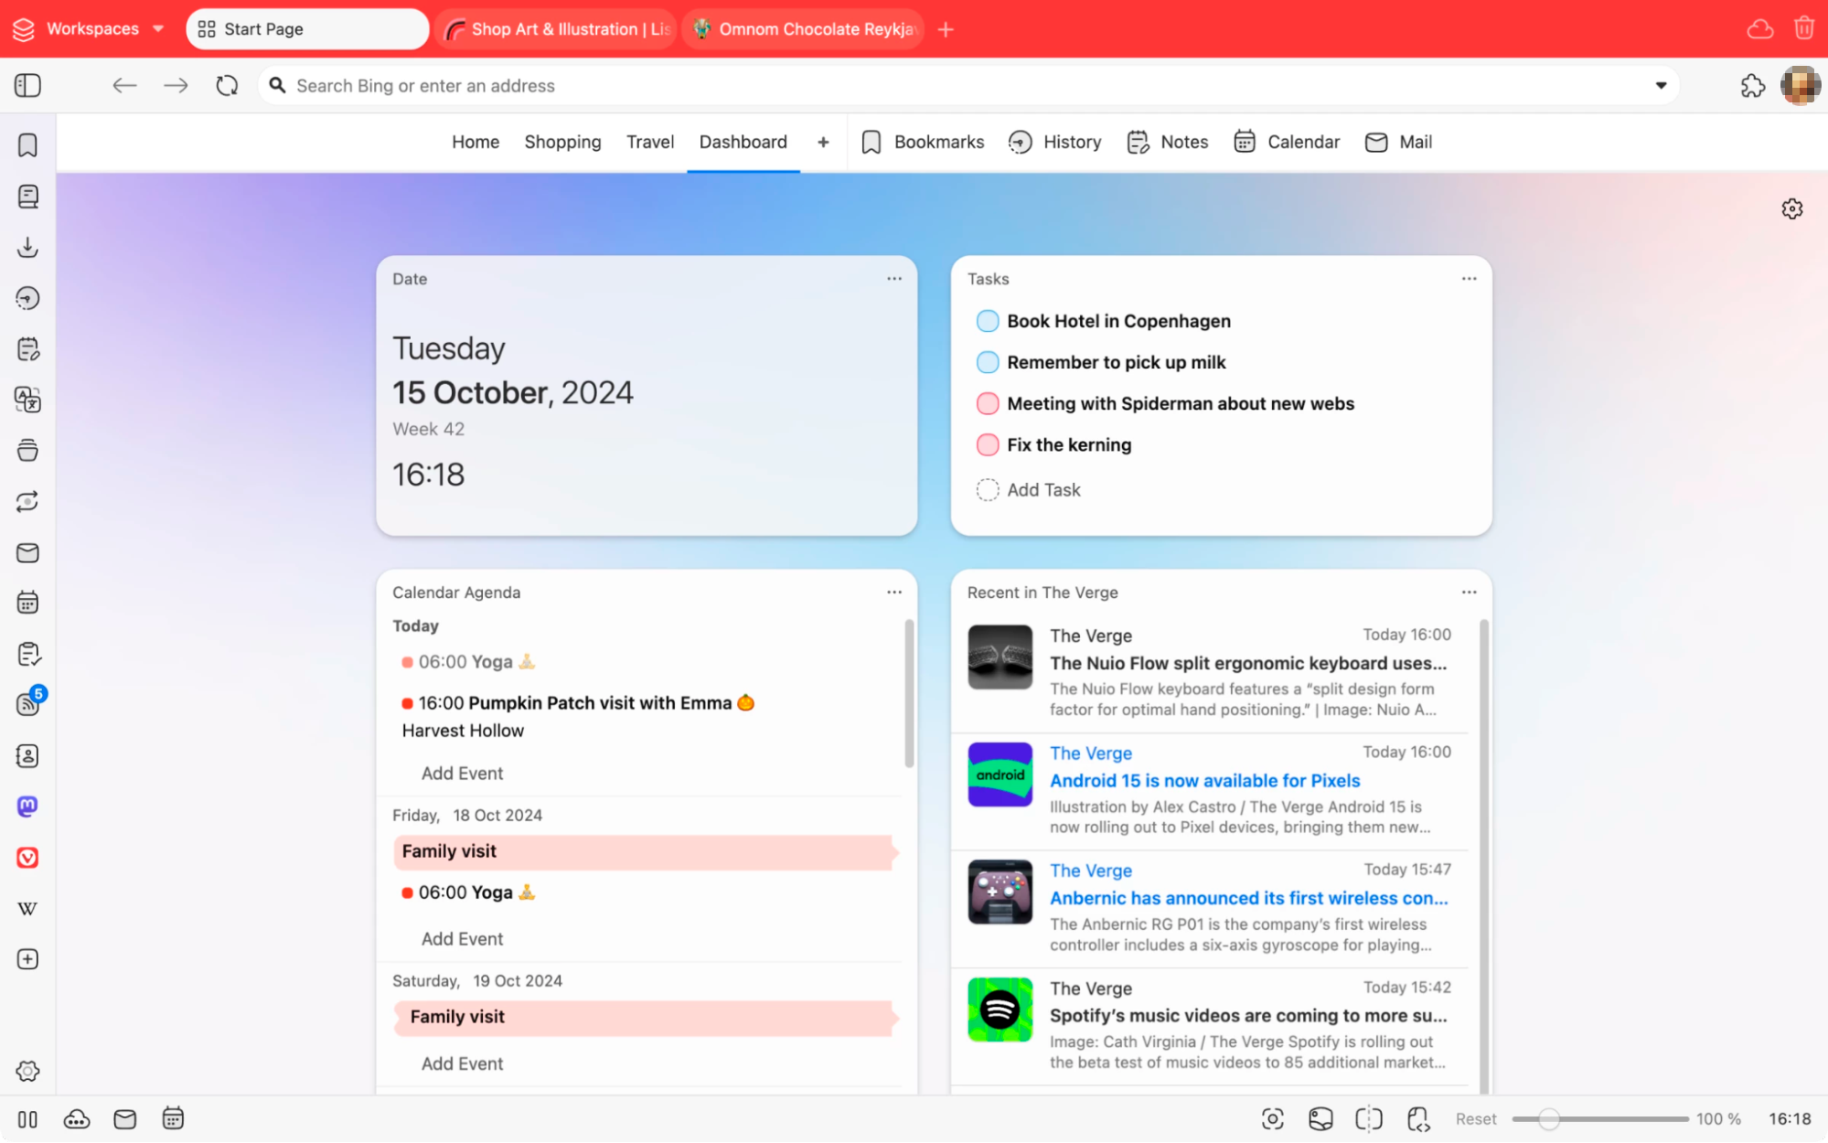Select the Travel tab
This screenshot has height=1143, width=1828.
(x=650, y=143)
